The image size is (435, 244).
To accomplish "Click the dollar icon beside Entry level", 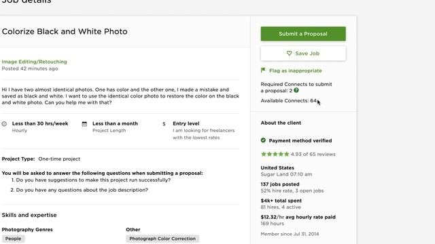I will click(164, 124).
